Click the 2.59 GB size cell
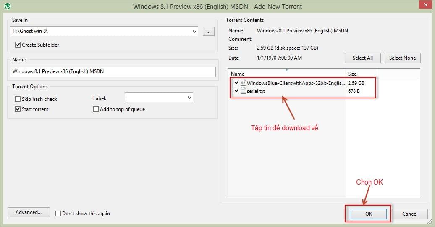 356,83
